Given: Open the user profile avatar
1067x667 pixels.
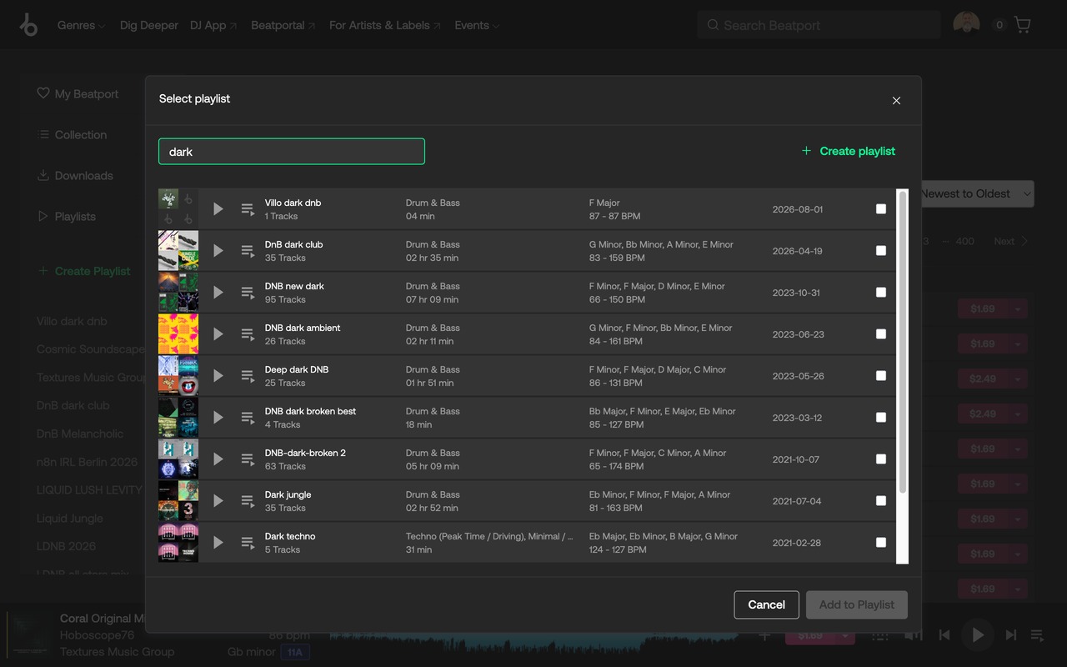Looking at the screenshot, I should click(x=966, y=24).
